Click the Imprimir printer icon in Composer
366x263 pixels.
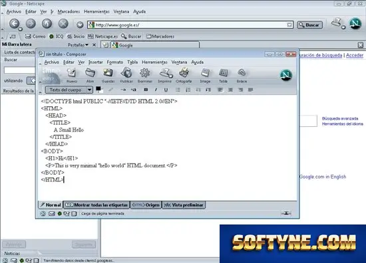click(x=165, y=75)
